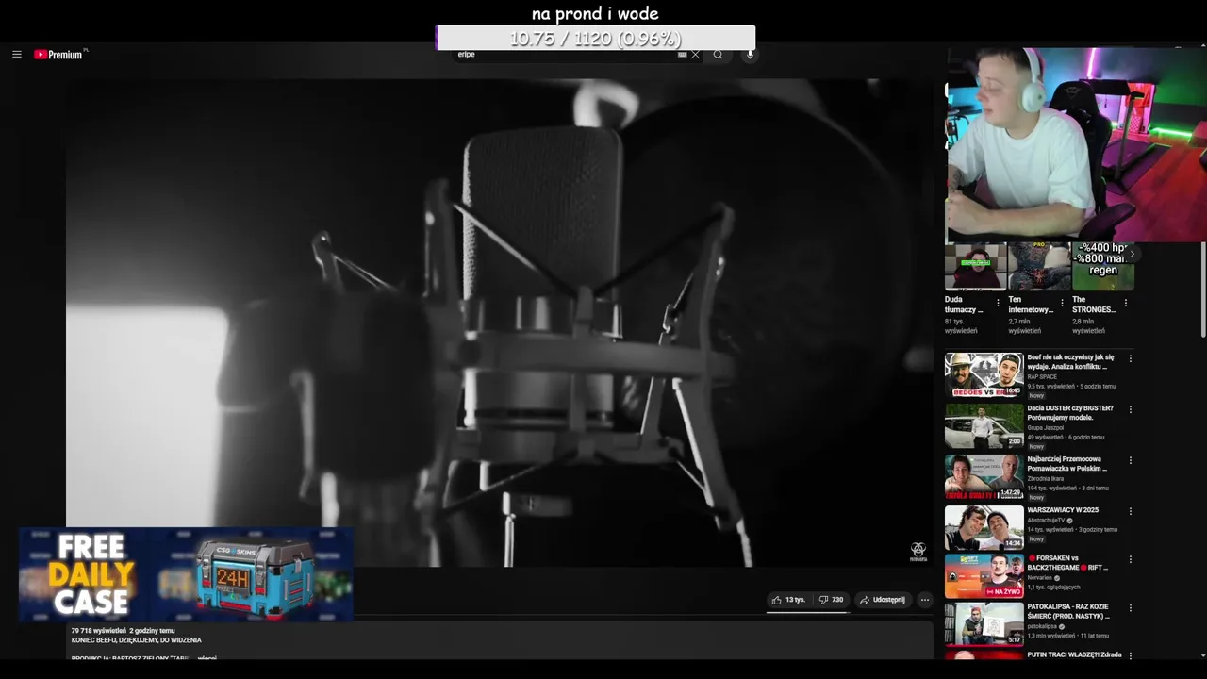Open the Grupa Jaszpol channel name
Viewport: 1207px width, 679px height.
click(1046, 428)
